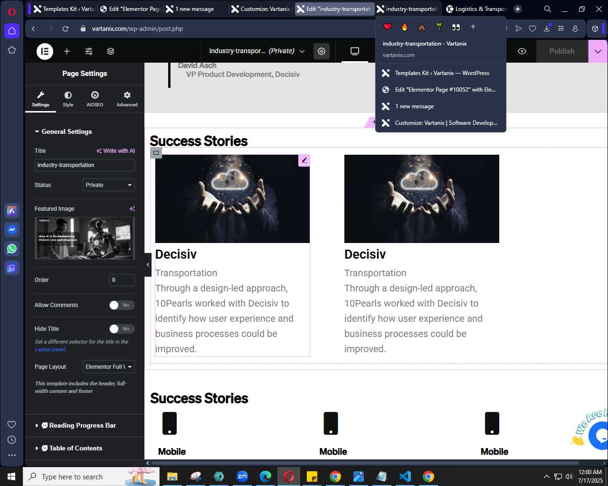Open Messenger in Opera sidebar
Image resolution: width=608 pixels, height=486 pixels.
(12, 230)
